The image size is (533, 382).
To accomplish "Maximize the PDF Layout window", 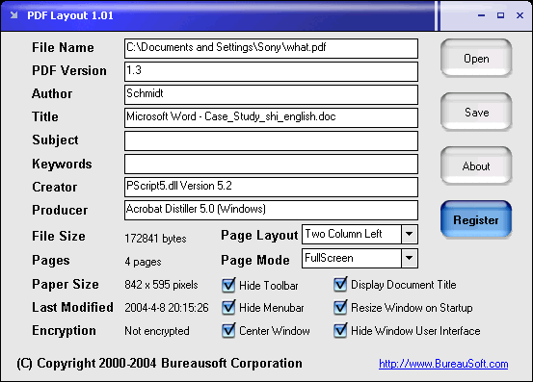I will pos(500,15).
